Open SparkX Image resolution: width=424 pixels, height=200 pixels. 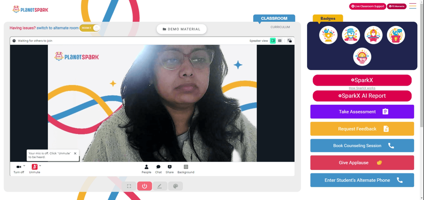click(x=362, y=80)
